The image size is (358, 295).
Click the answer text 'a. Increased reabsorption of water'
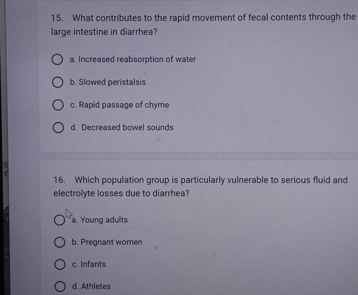click(x=133, y=60)
